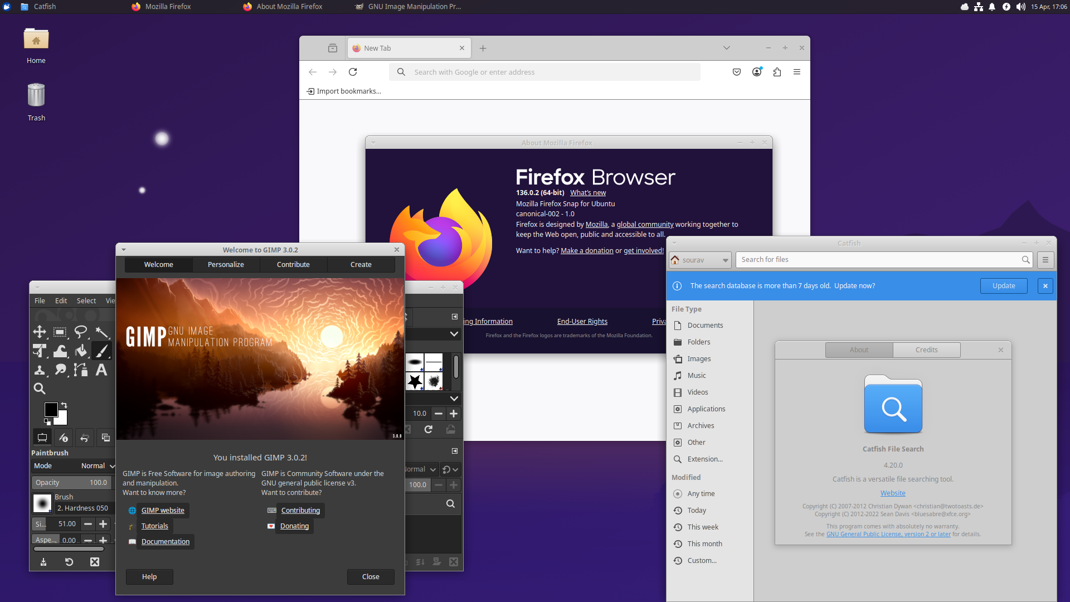This screenshot has width=1070, height=602.
Task: Open the GIMP website link
Action: [x=163, y=510]
